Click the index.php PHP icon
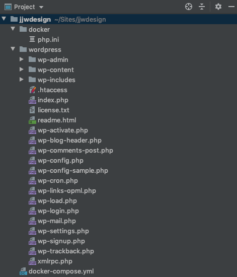This screenshot has height=277, width=237. (x=33, y=100)
